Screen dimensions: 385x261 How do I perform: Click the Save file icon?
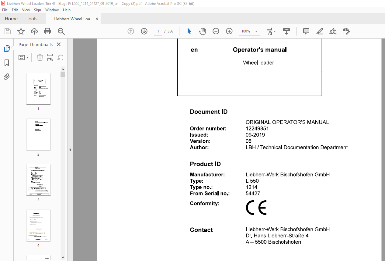pyautogui.click(x=8, y=31)
